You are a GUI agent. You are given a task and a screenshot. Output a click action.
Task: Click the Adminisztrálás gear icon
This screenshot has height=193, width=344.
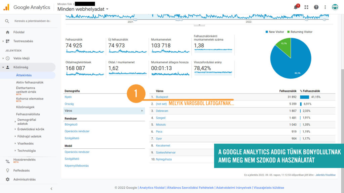point(7,179)
